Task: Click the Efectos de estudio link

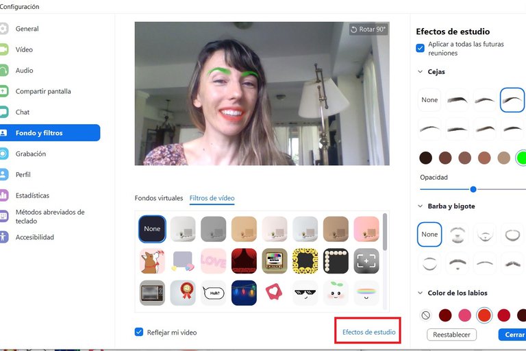Action: [x=368, y=332]
